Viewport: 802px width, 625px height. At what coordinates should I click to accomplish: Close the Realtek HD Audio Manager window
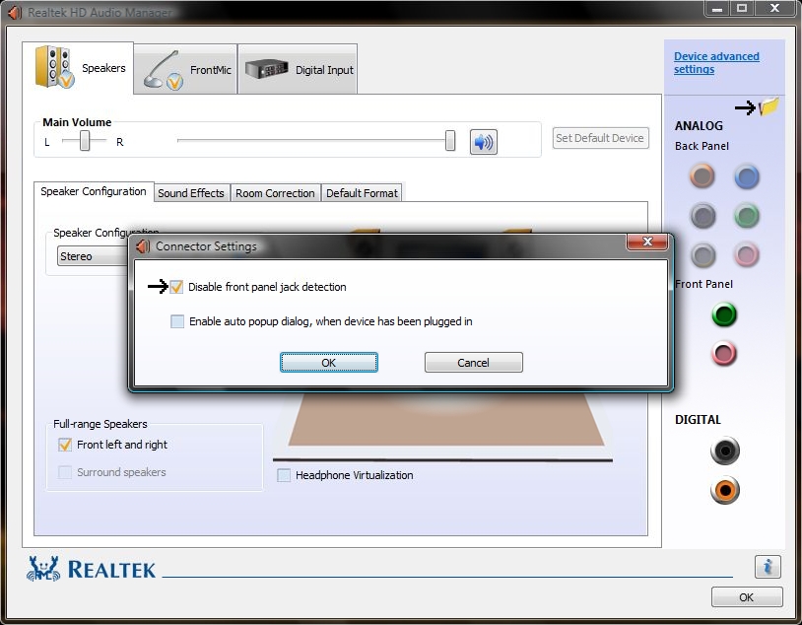[x=775, y=9]
